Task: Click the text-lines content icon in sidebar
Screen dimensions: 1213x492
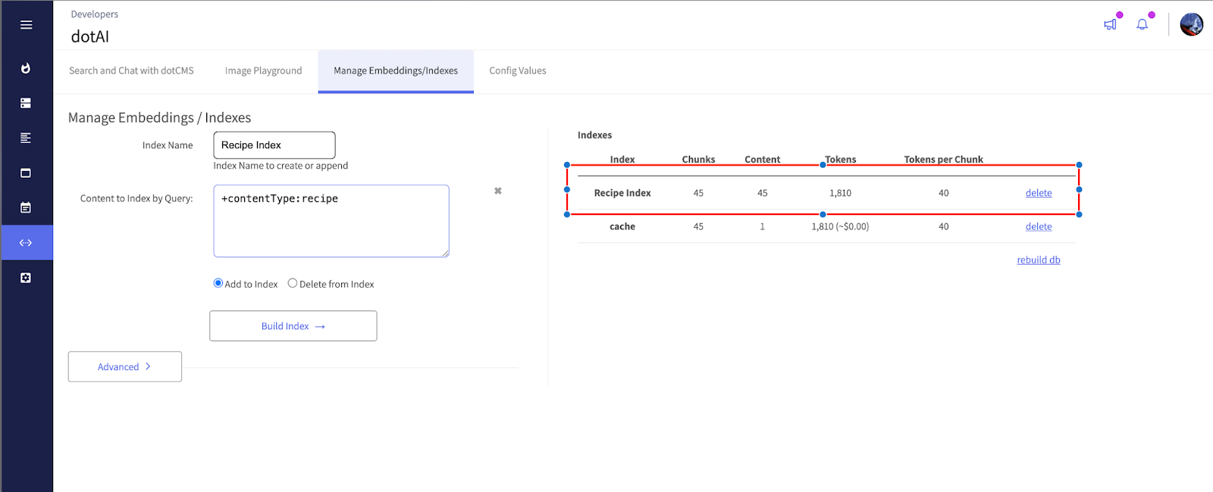Action: click(x=26, y=138)
